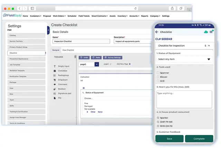221x148 pixels.
Task: Go to the Home menu
Action: [x=25, y=16]
